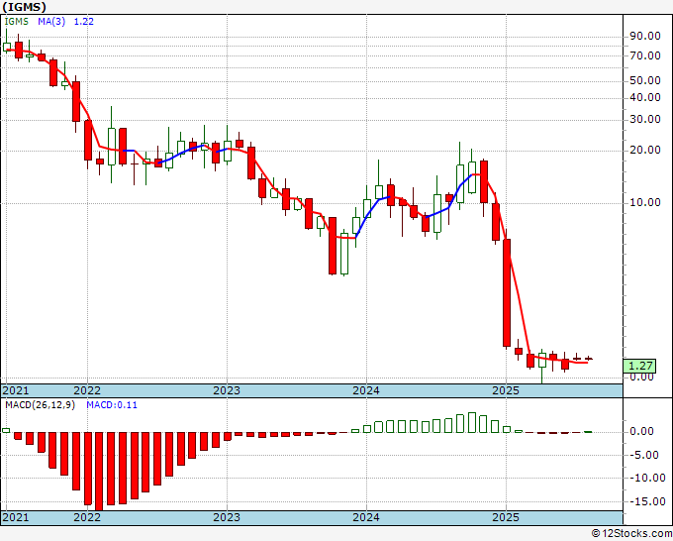Click the MA(3) legend label

[x=51, y=22]
